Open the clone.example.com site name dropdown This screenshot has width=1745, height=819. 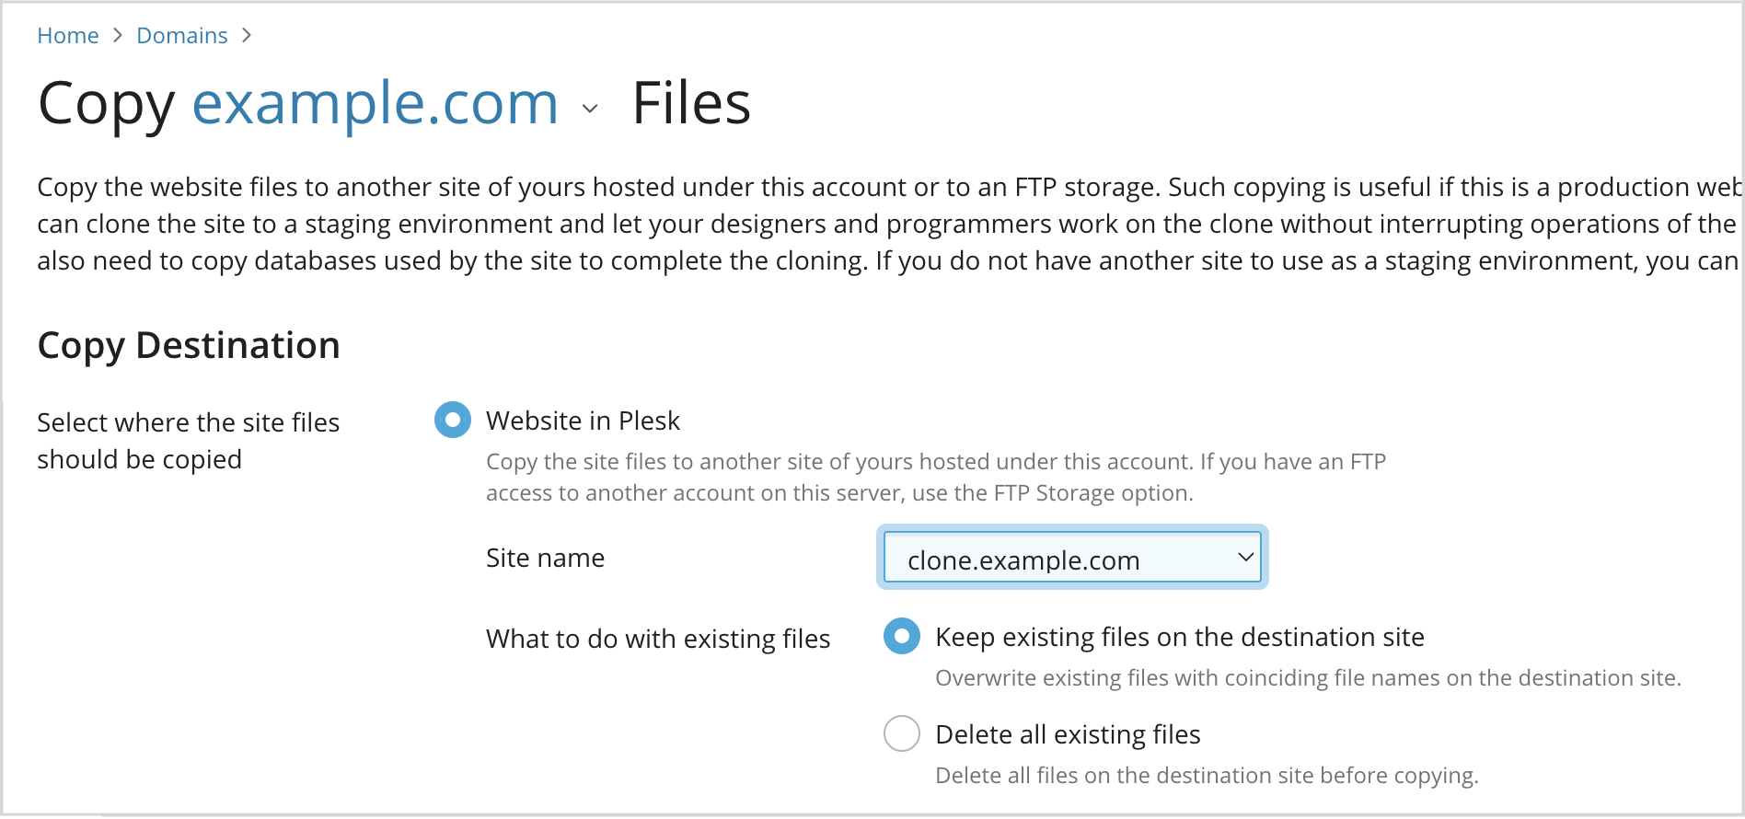pyautogui.click(x=1072, y=558)
